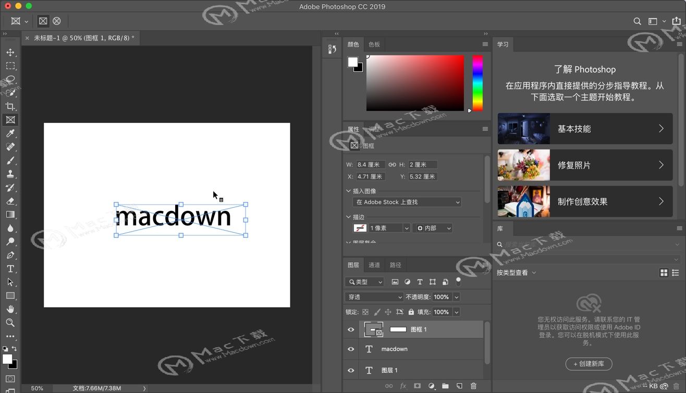This screenshot has height=393, width=686.
Task: Select the Move tool
Action: (10, 53)
